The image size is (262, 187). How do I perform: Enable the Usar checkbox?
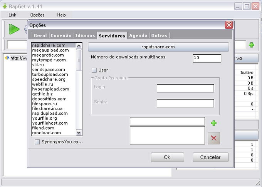[x=94, y=70]
